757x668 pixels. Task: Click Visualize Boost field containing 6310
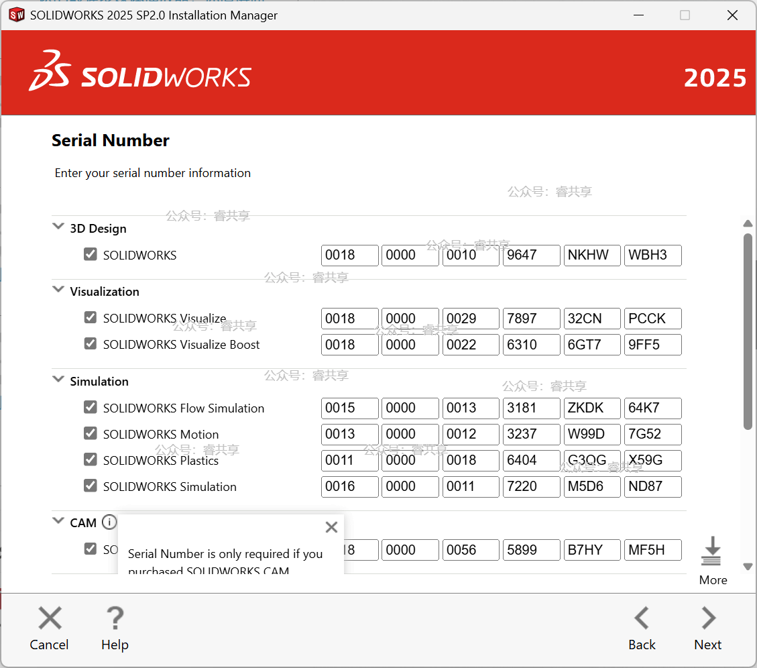[x=531, y=345]
